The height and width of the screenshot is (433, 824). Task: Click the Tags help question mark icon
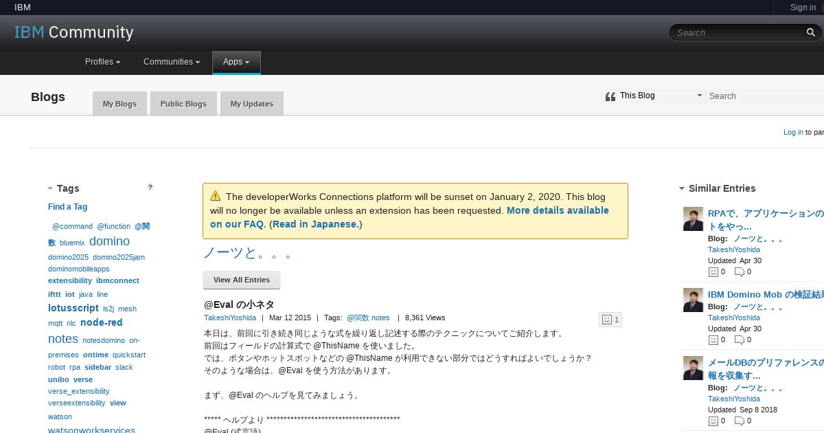coord(150,187)
